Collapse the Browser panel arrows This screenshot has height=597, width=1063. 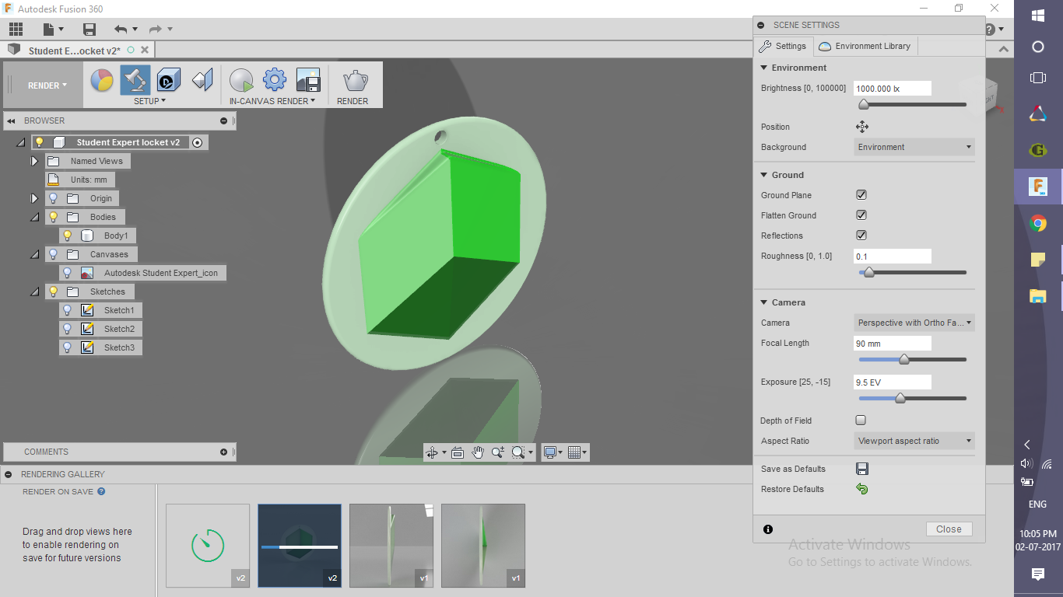(x=12, y=120)
